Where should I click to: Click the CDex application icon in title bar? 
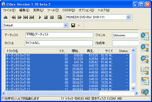(x=4, y=4)
